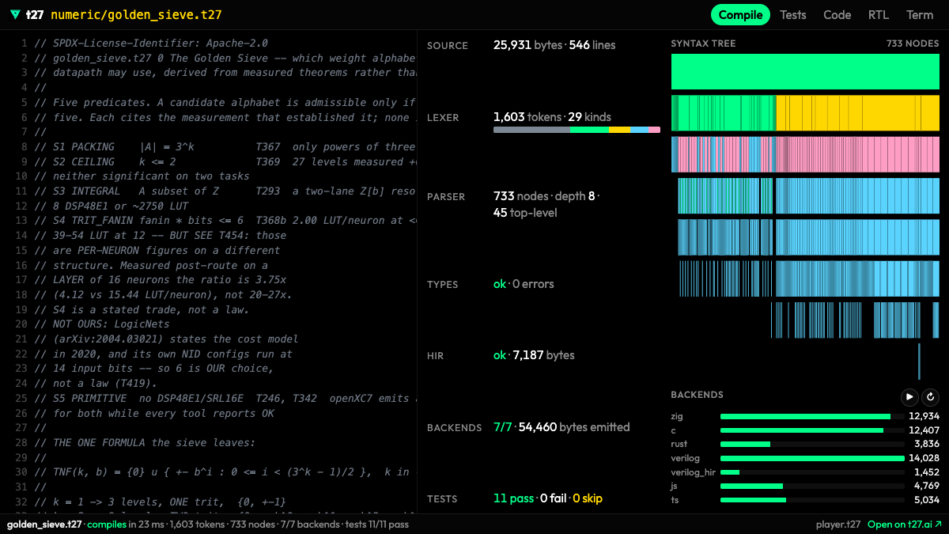Viewport: 949px width, 534px height.
Task: Click the SYNTAX TREE heading
Action: pos(703,44)
